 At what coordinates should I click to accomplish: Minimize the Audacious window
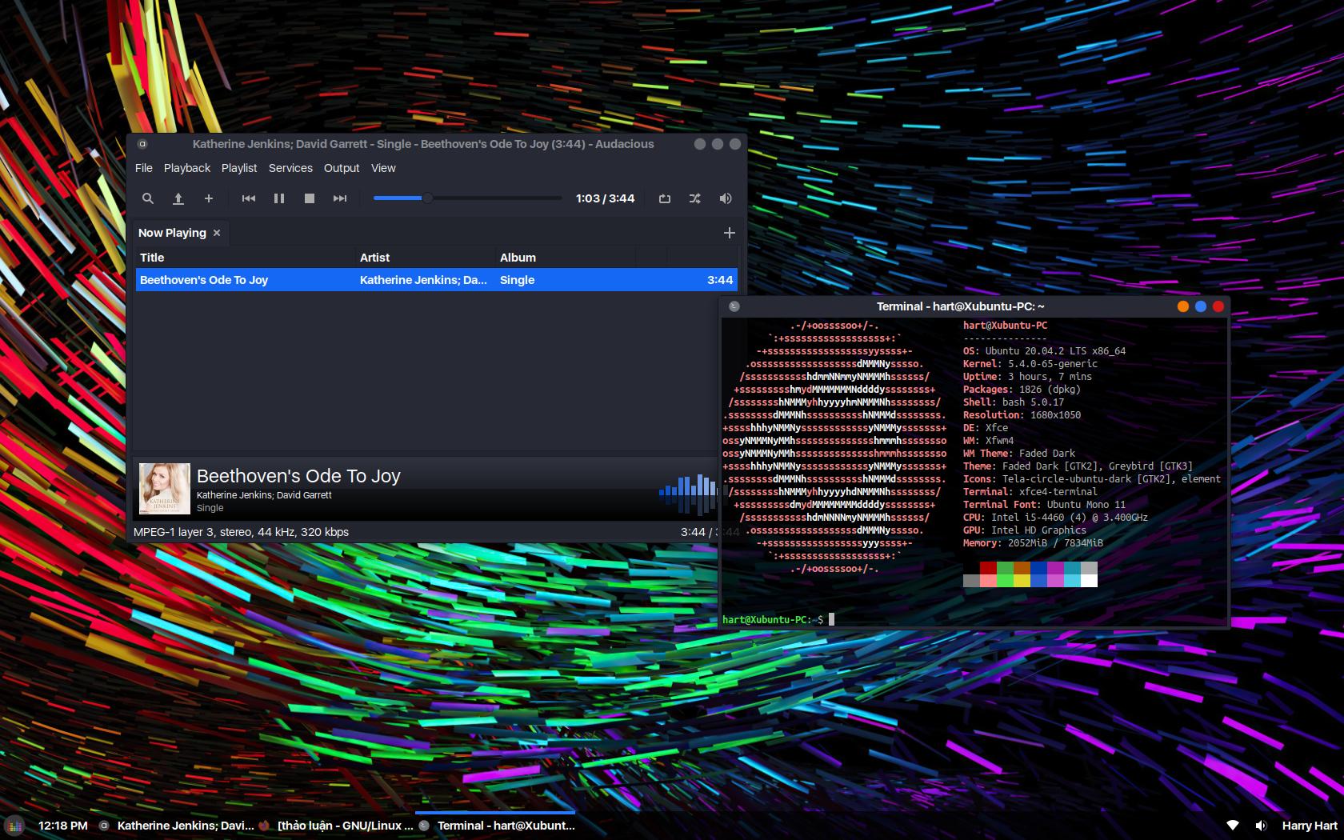tap(700, 144)
